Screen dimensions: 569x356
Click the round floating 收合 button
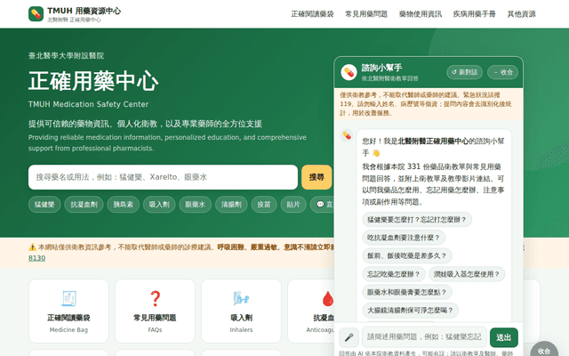click(544, 350)
